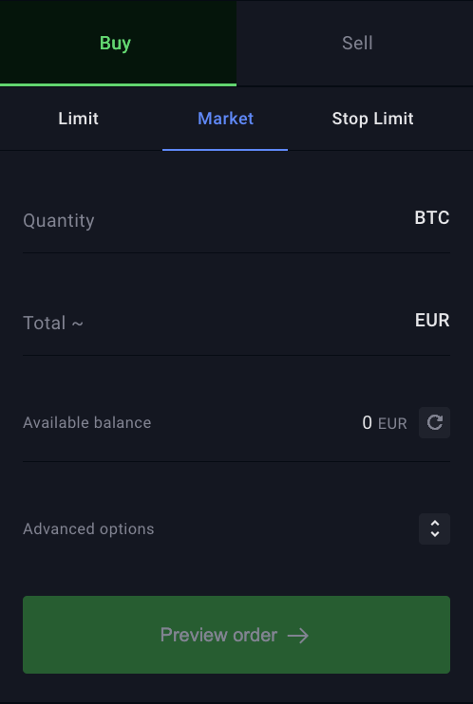Select the Limit order type
This screenshot has width=473, height=704.
pyautogui.click(x=78, y=119)
